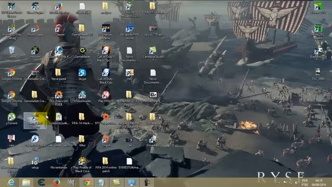Open the Reckless Racing 2 folder
This screenshot has height=187, width=332.
coord(129,121)
